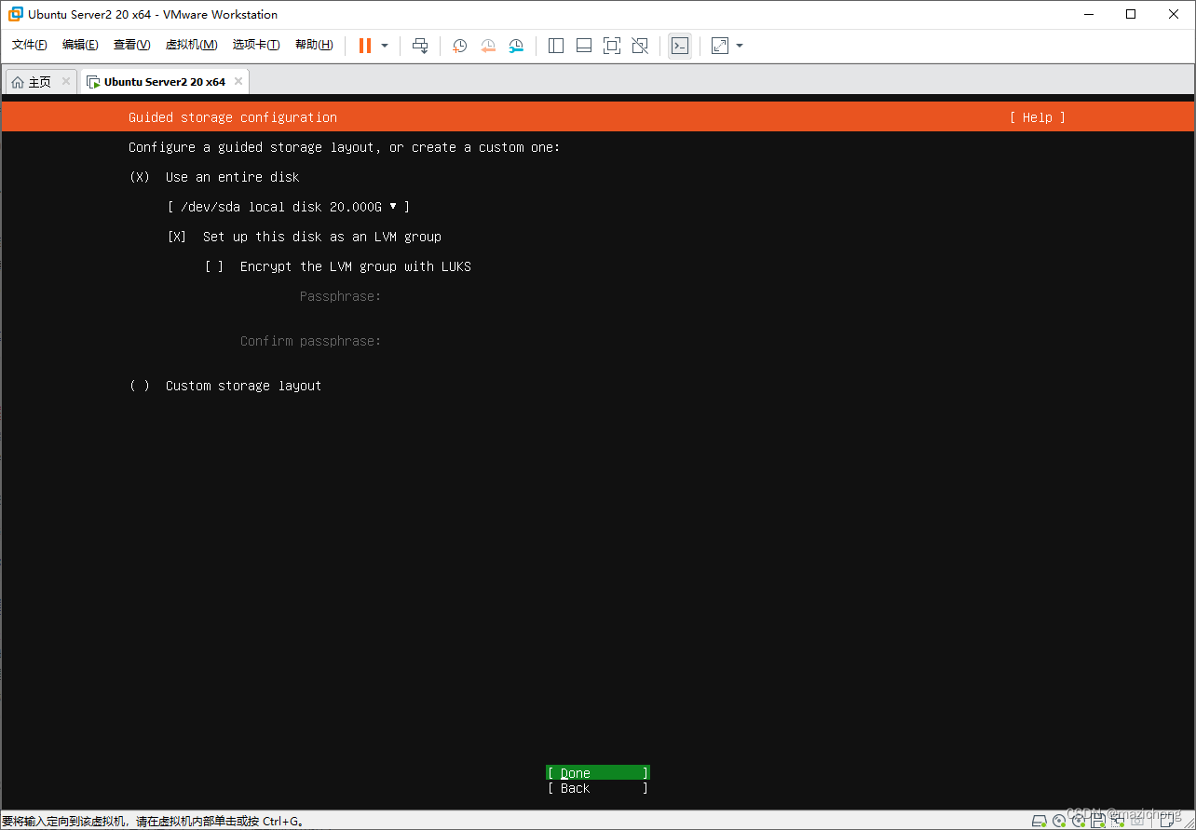The image size is (1196, 830).
Task: Toggle the library sidebar panel icon
Action: click(x=556, y=46)
